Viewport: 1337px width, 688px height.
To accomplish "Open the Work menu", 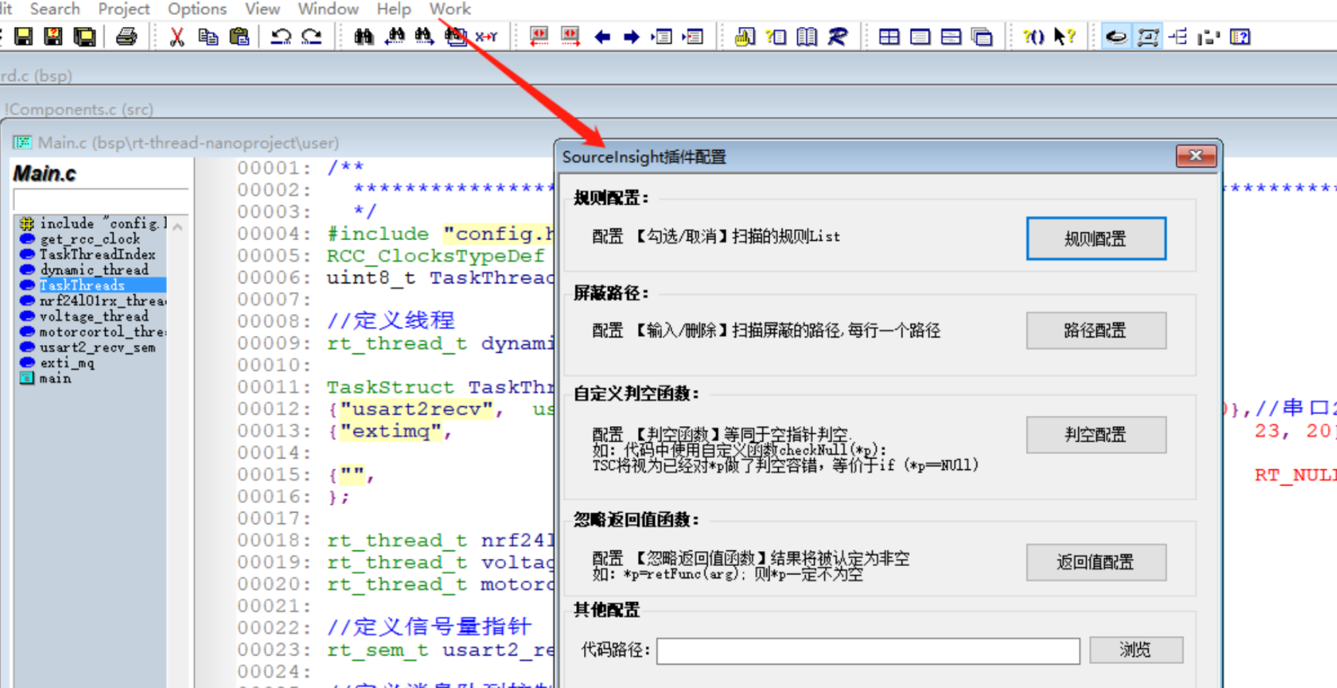I will pyautogui.click(x=450, y=9).
